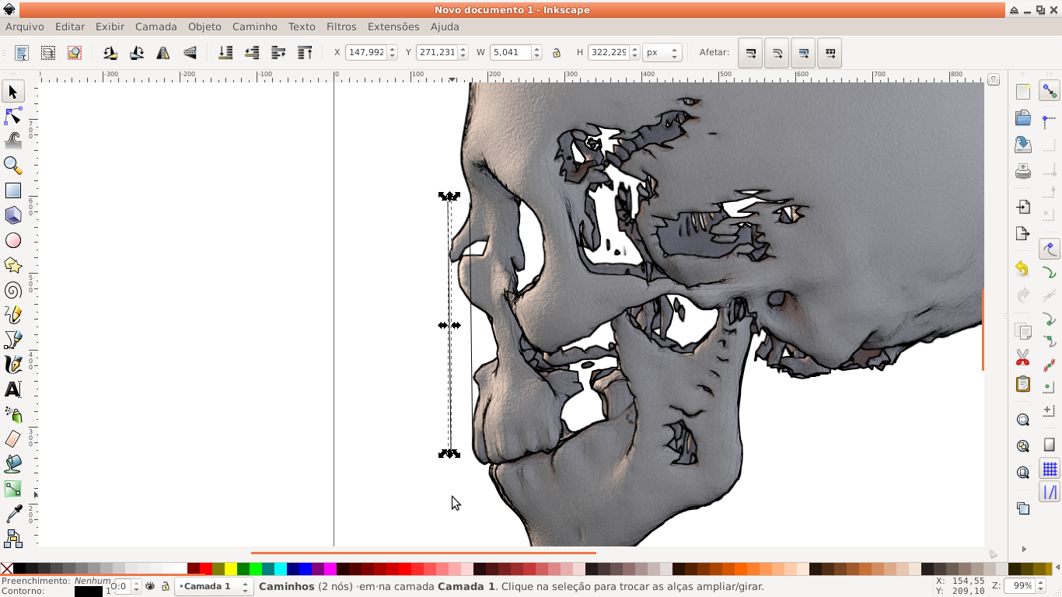Viewport: 1062px width, 597px height.
Task: Select the Node editing tool
Action: click(x=12, y=117)
